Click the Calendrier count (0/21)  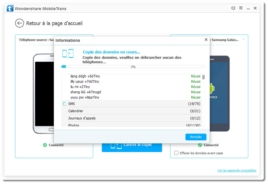tap(195, 111)
